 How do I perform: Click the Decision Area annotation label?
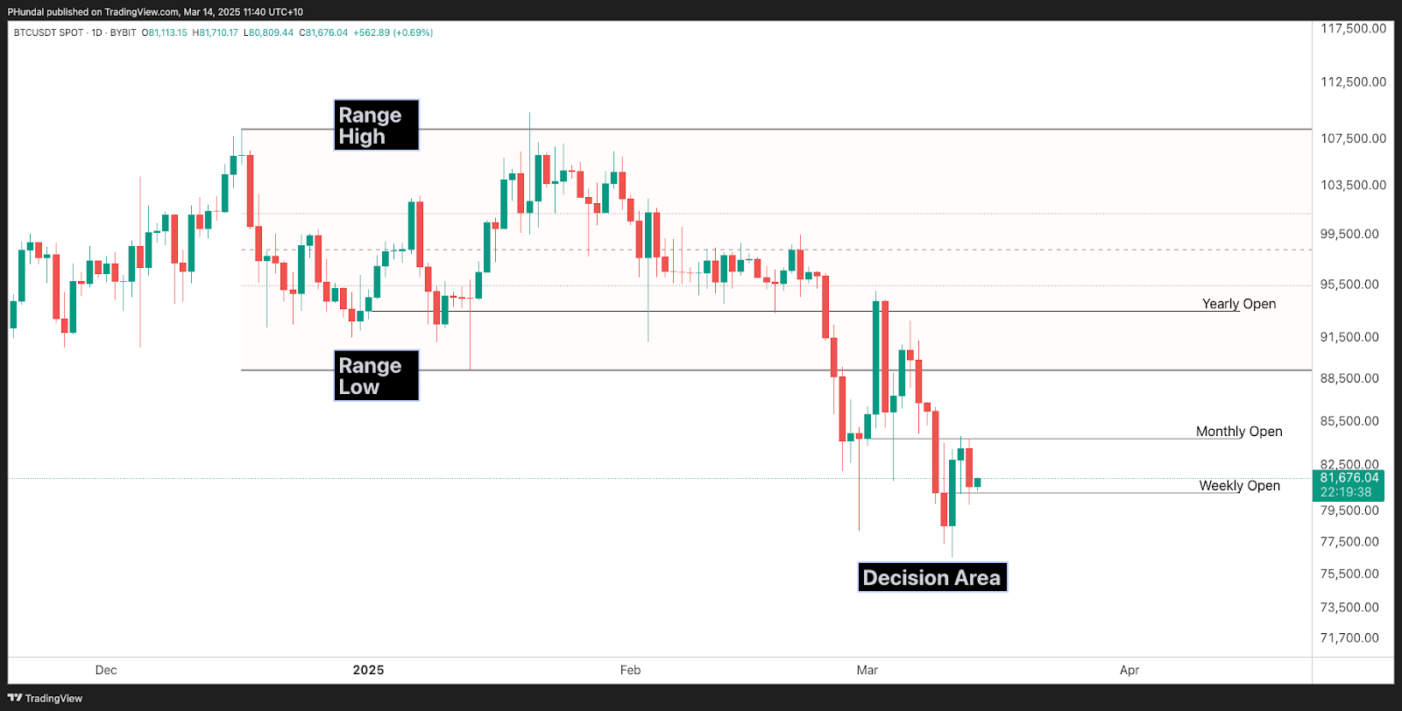931,578
